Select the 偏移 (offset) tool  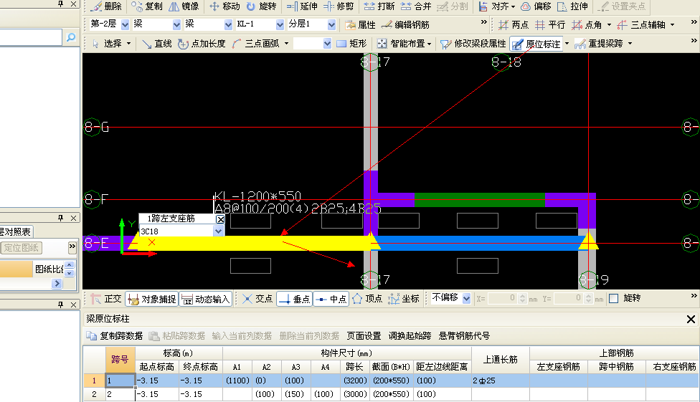(x=536, y=6)
